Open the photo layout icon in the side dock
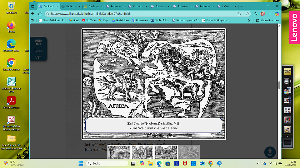This screenshot has height=168, width=300. tap(287, 110)
